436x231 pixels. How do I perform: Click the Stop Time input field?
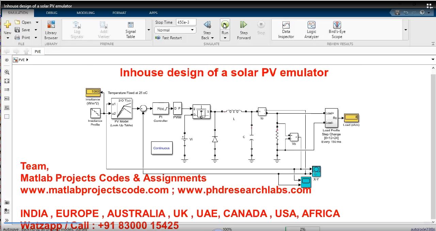coord(186,22)
